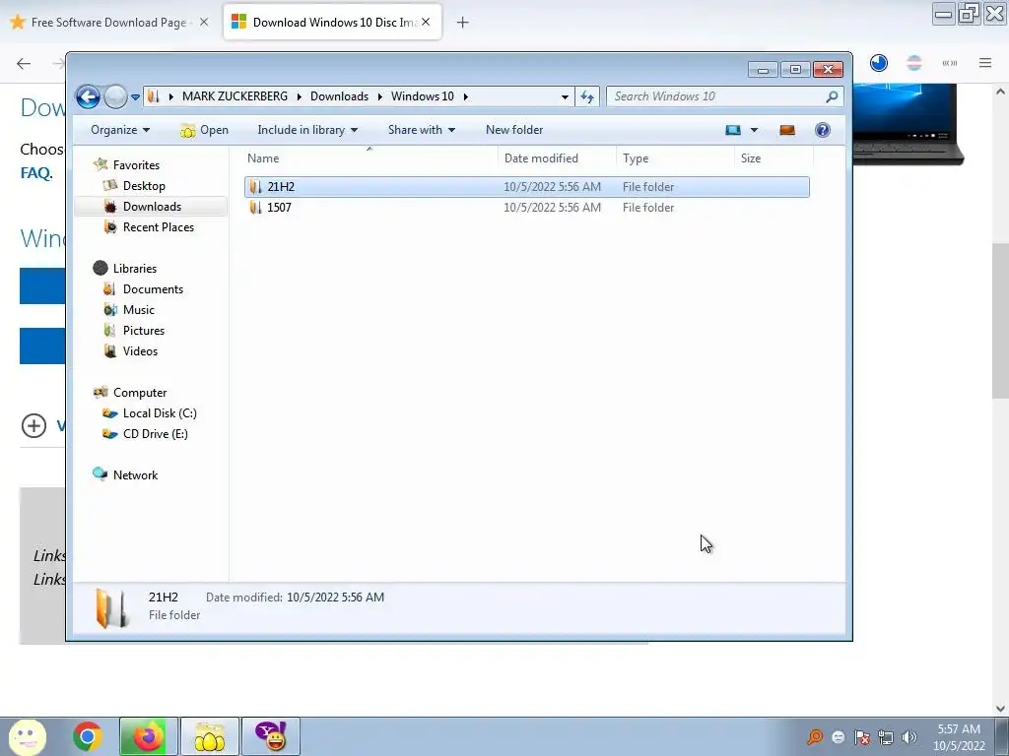Click the Favorites star in navigation pane

[x=100, y=164]
